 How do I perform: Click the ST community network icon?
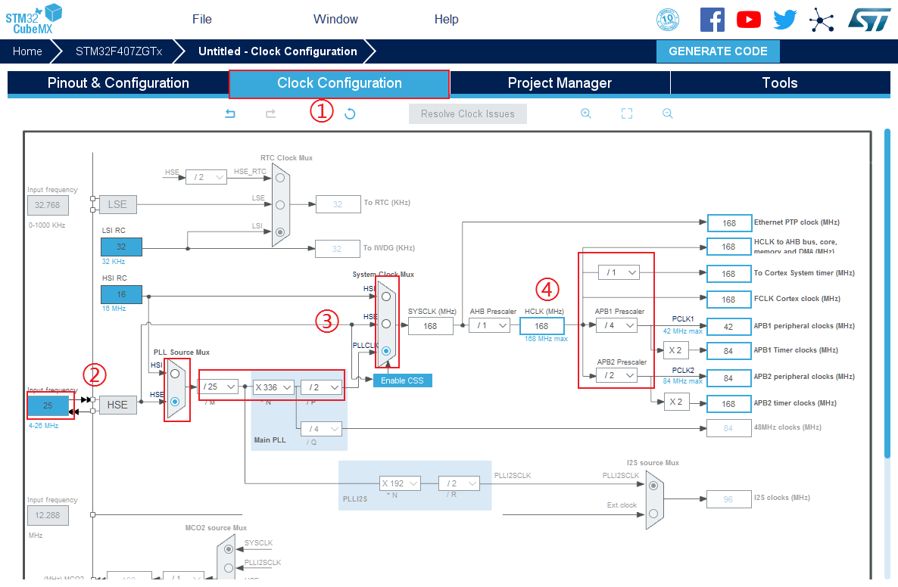coord(822,20)
